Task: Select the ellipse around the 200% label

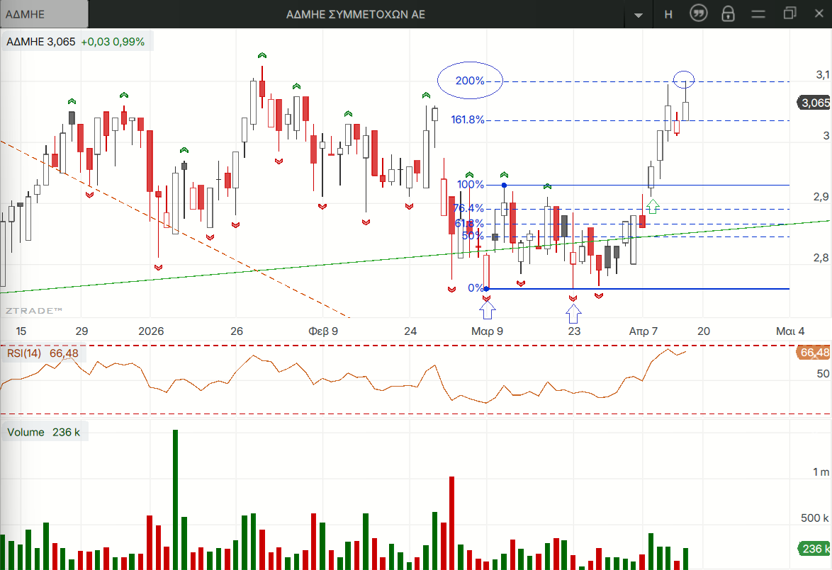Action: click(469, 81)
